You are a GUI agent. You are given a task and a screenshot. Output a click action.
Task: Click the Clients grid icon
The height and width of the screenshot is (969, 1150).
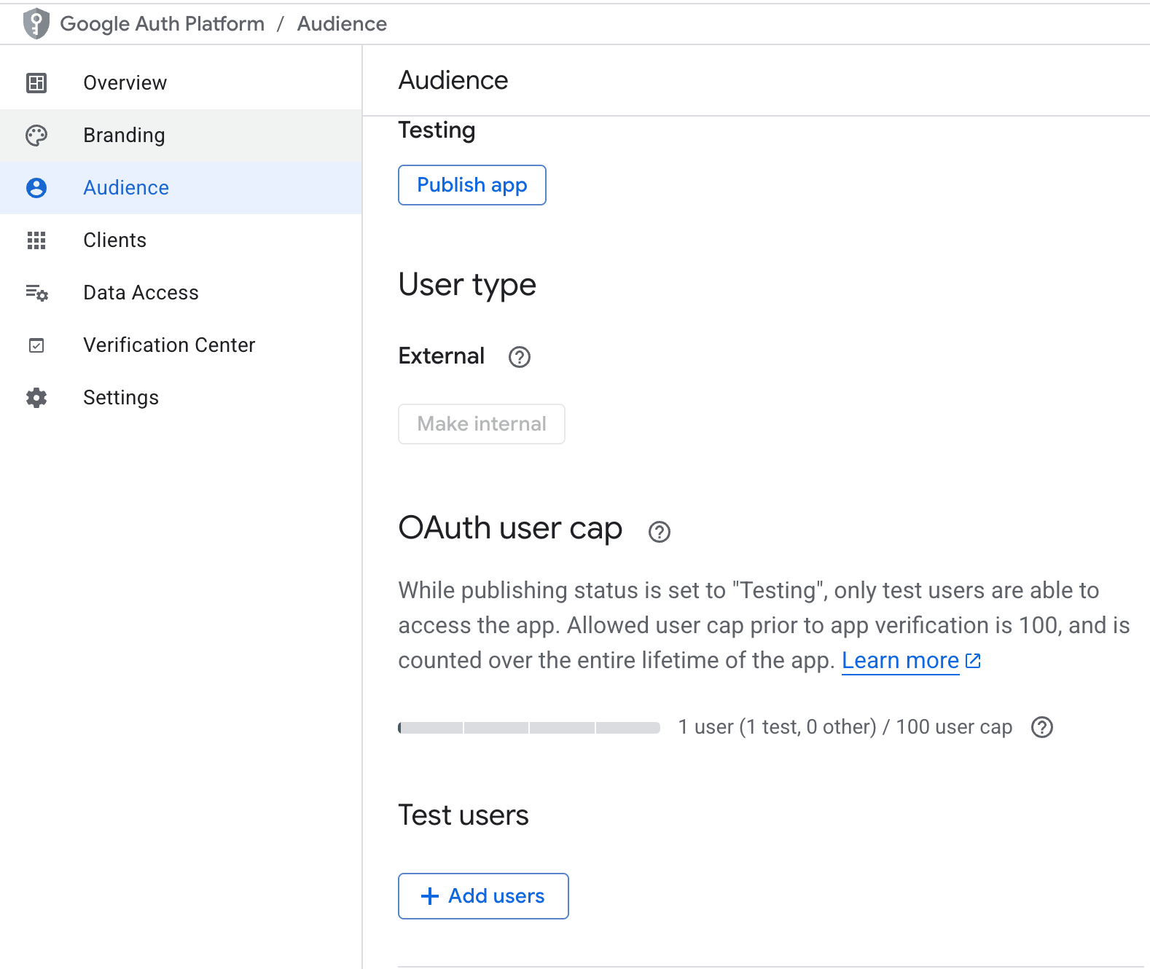pyautogui.click(x=36, y=240)
